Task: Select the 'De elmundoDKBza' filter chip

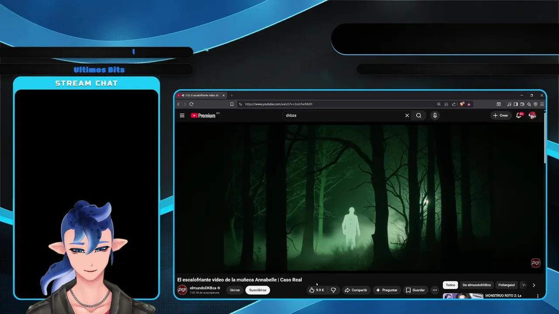Action: [476, 285]
